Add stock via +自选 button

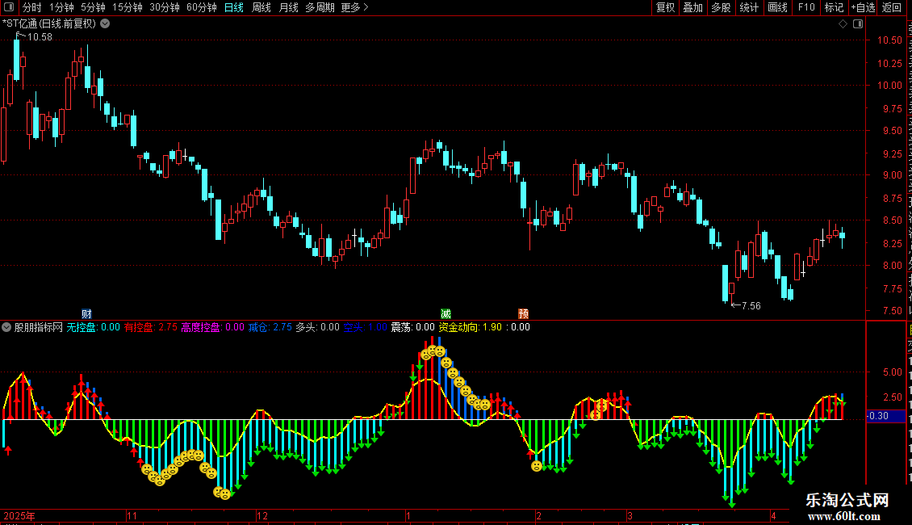click(x=863, y=7)
